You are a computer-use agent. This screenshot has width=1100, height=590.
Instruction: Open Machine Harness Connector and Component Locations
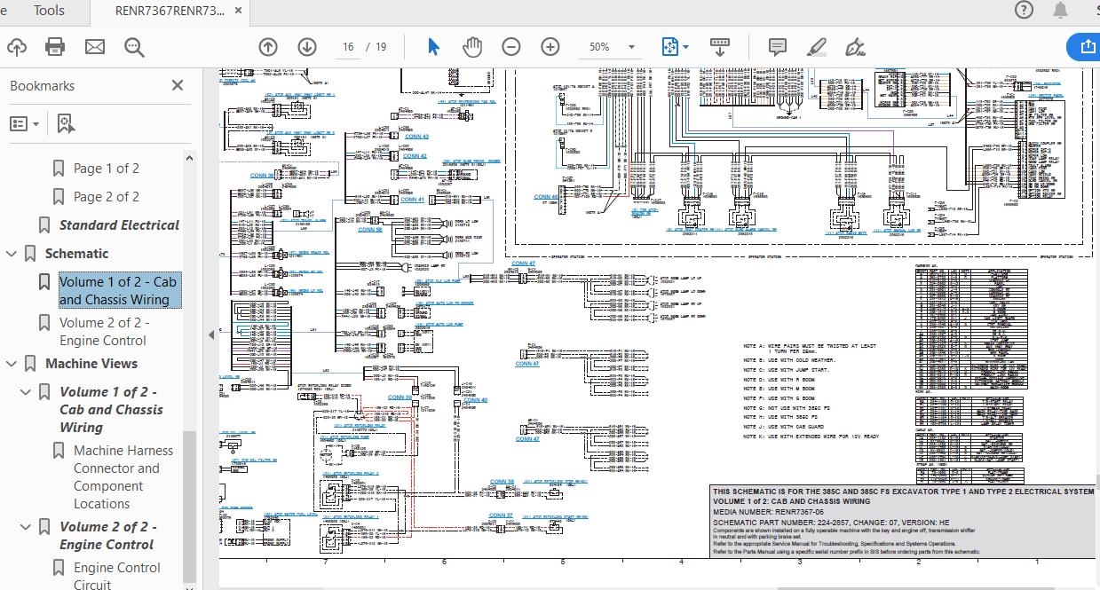[123, 476]
